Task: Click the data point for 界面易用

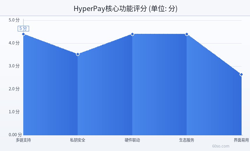Action: (x=241, y=74)
